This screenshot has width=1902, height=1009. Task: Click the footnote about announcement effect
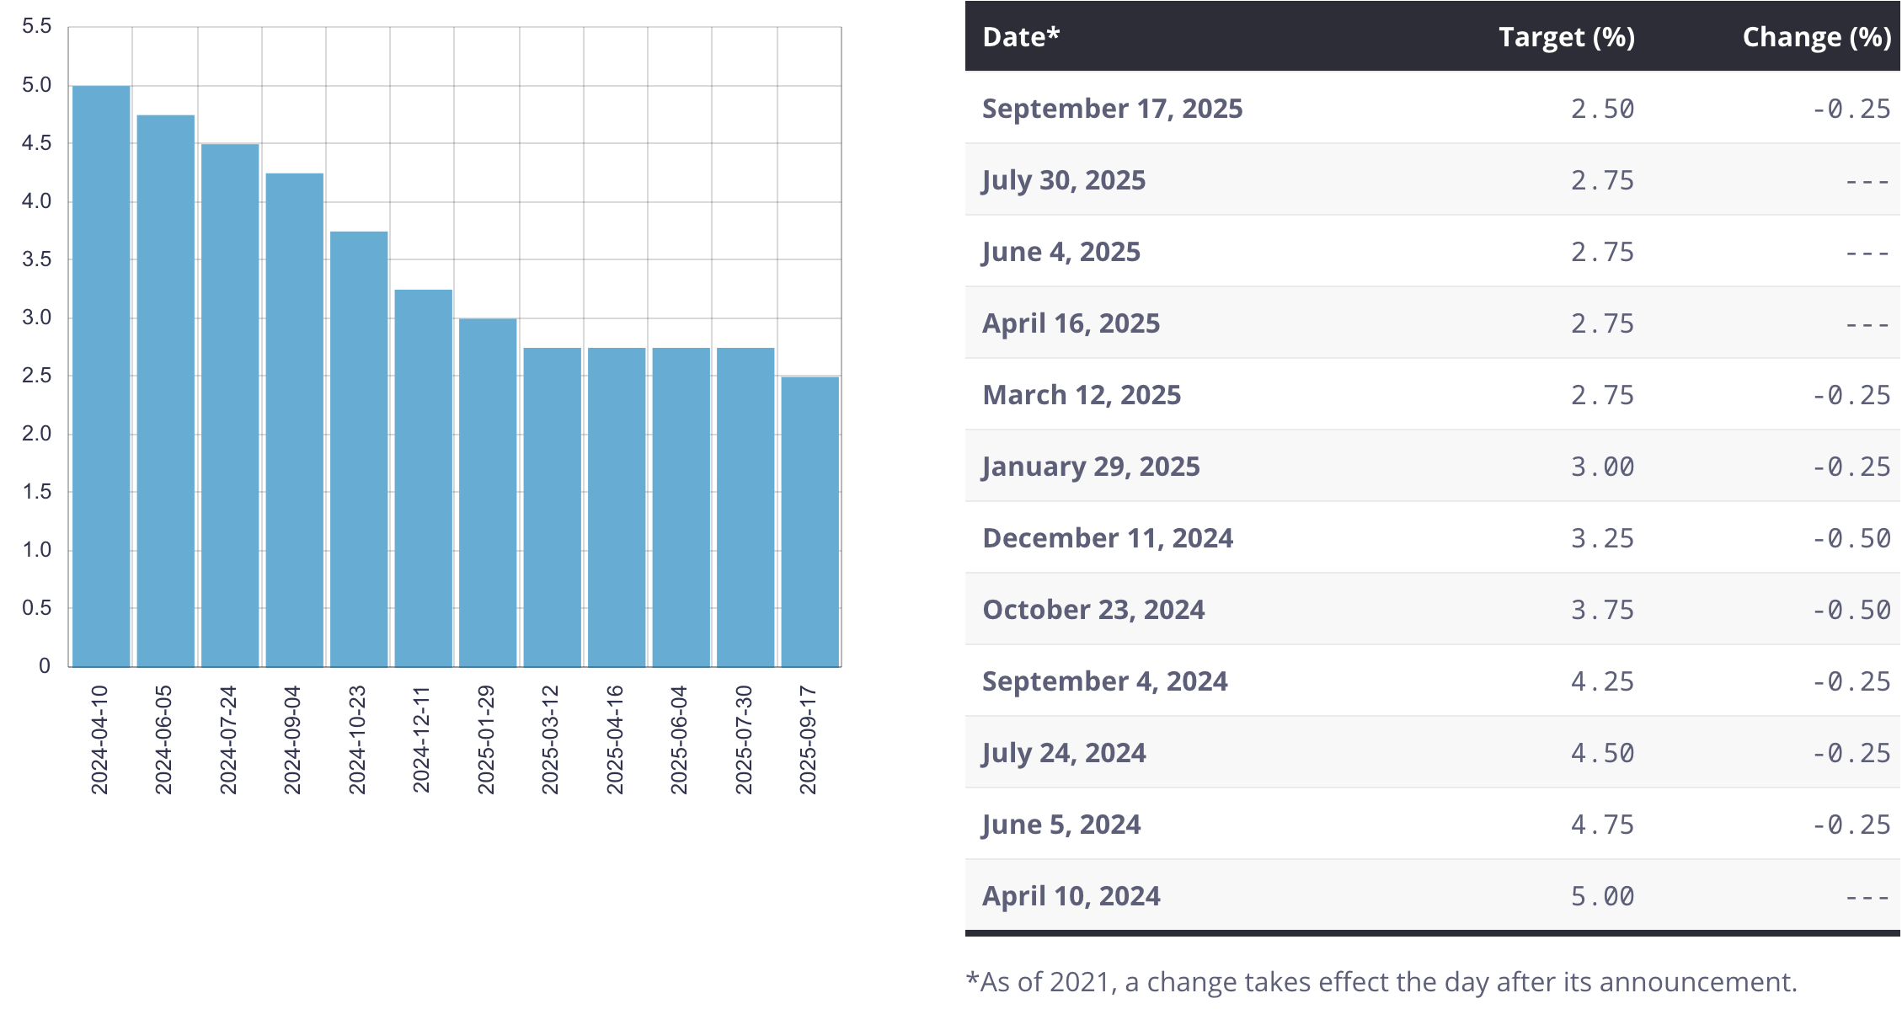(x=1381, y=982)
